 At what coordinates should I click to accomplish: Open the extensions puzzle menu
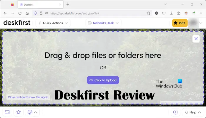pos(179,13)
